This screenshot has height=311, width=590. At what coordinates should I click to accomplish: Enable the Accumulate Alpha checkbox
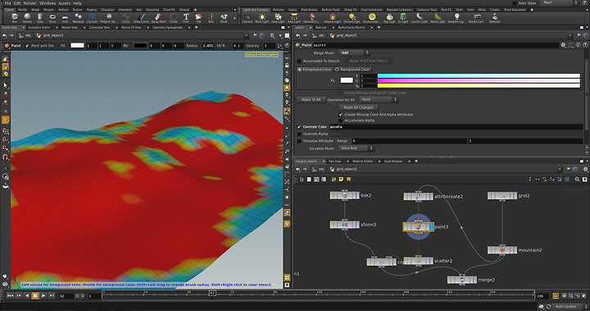[341, 120]
